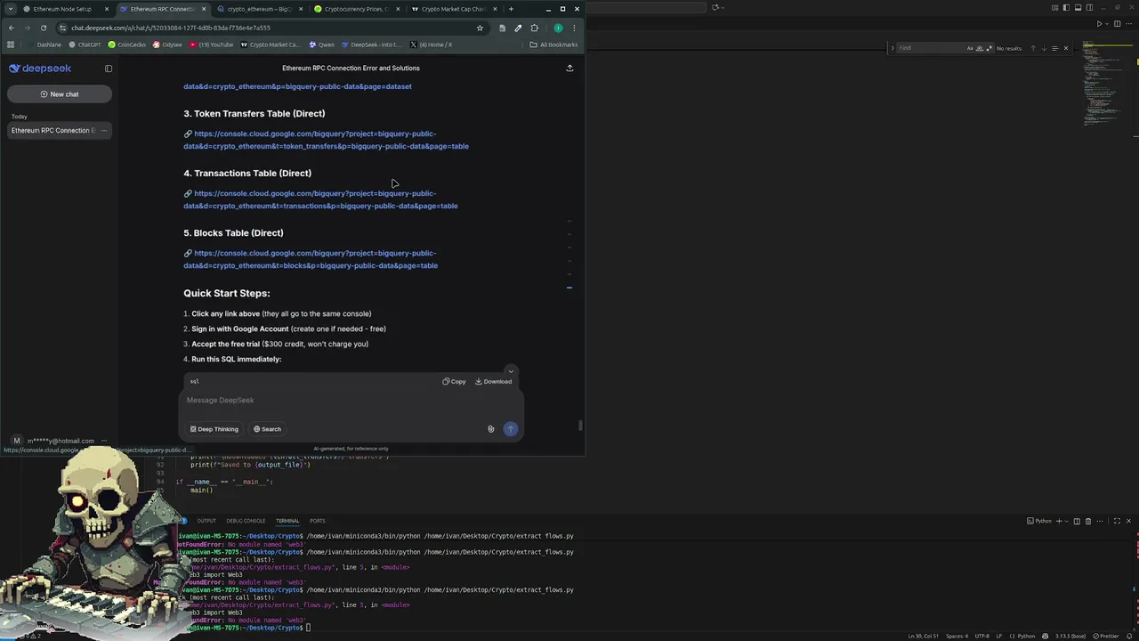
Task: Click the browser address bar URL
Action: pos(171,28)
